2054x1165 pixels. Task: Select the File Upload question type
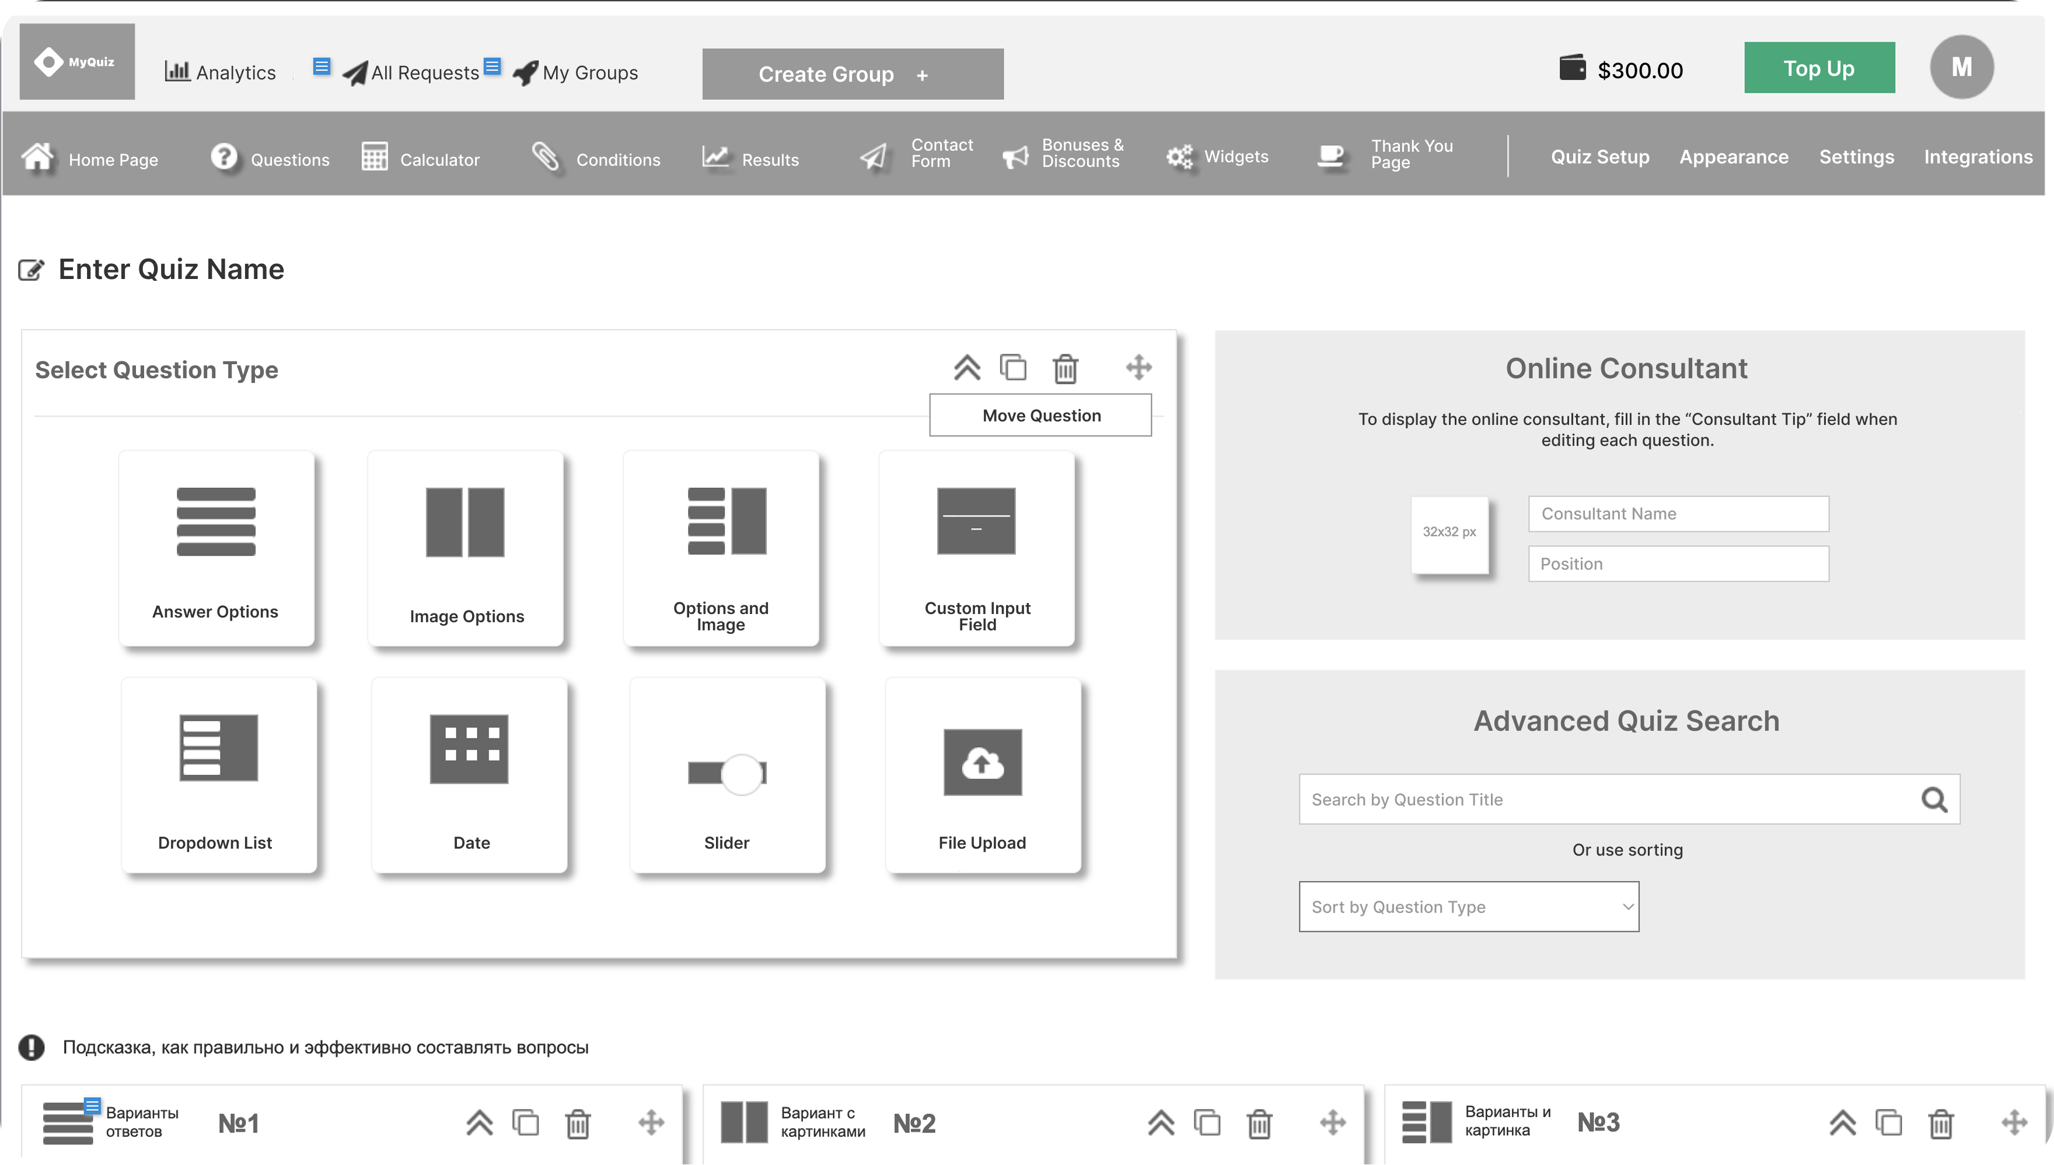pos(982,775)
